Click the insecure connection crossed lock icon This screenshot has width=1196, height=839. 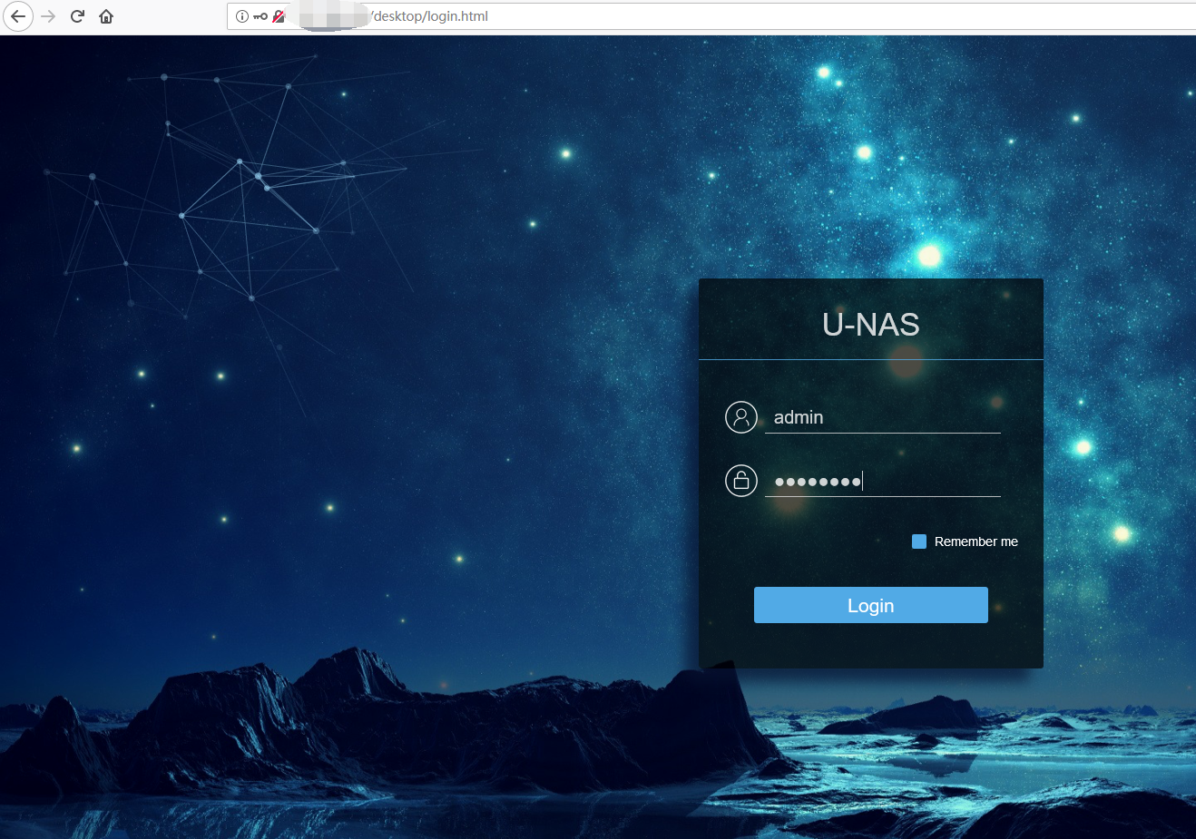(279, 16)
